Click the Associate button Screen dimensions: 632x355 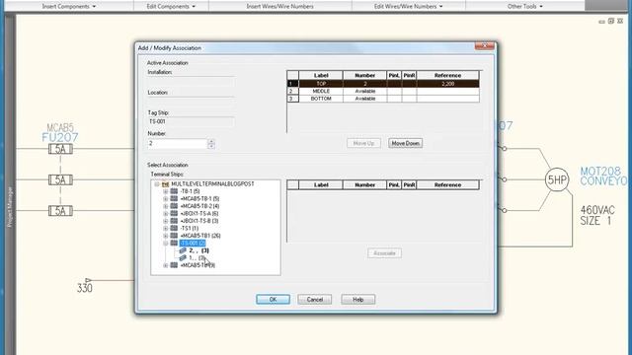pyautogui.click(x=384, y=253)
